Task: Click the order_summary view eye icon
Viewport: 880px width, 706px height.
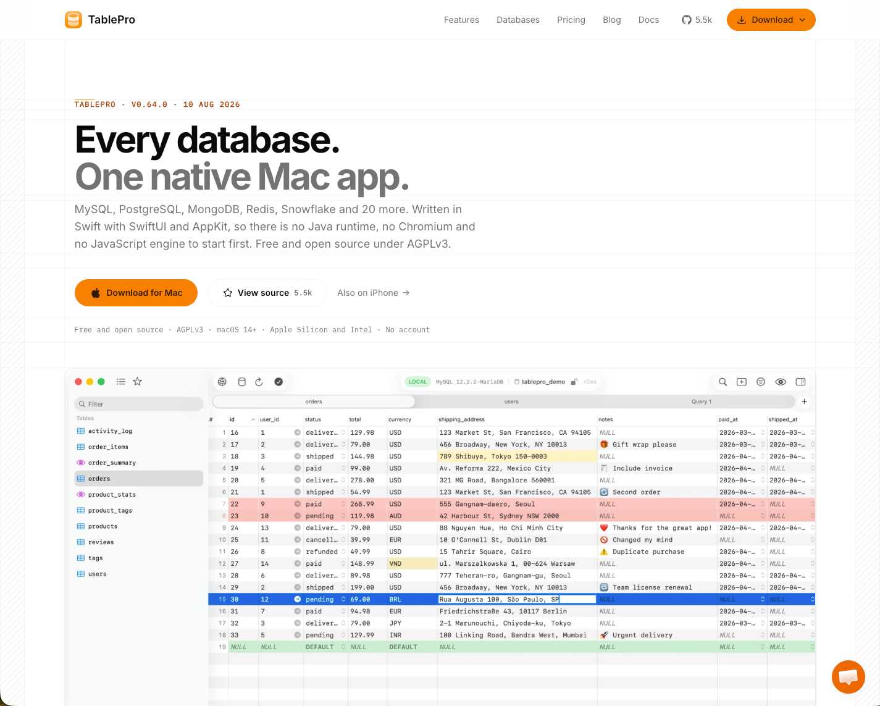Action: 81,463
